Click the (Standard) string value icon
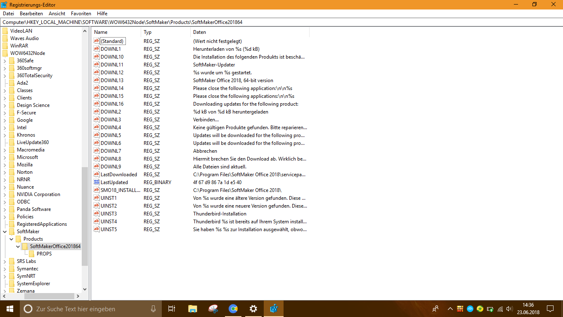563x317 pixels. (97, 41)
